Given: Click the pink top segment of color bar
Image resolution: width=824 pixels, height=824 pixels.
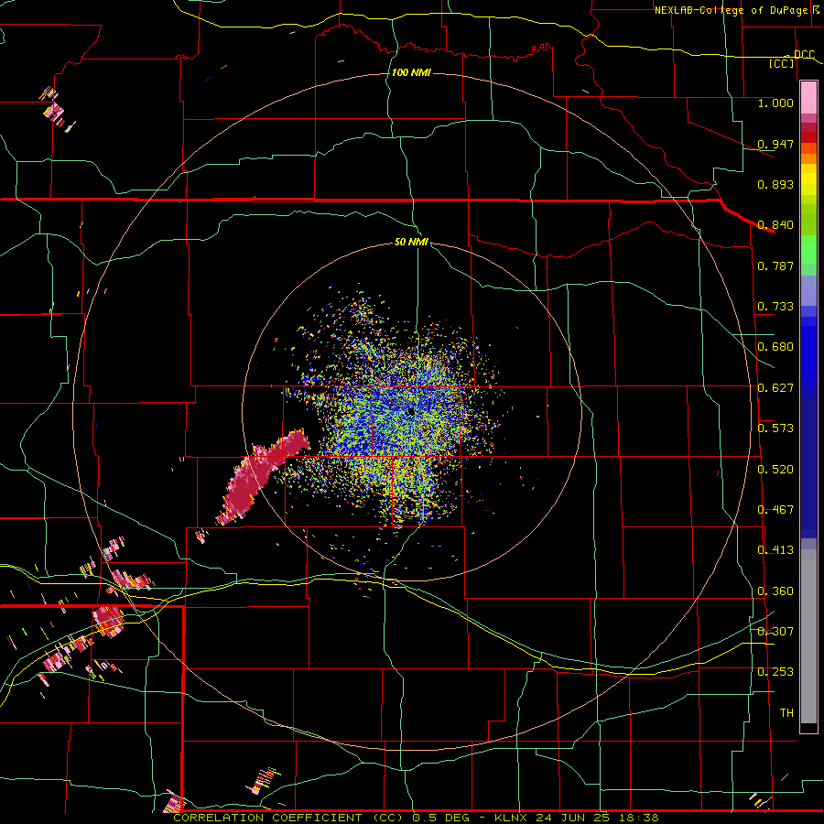Looking at the screenshot, I should click(808, 98).
